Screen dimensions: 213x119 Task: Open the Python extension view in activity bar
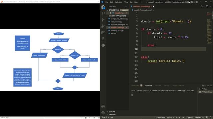pyautogui.click(x=103, y=45)
